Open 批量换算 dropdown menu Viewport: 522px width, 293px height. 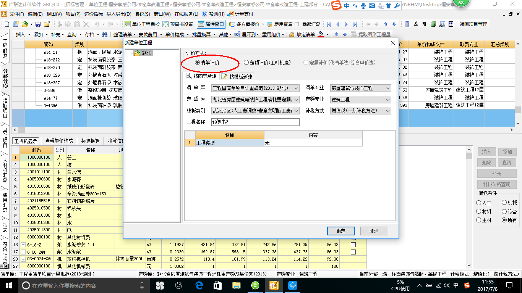pyautogui.click(x=203, y=34)
